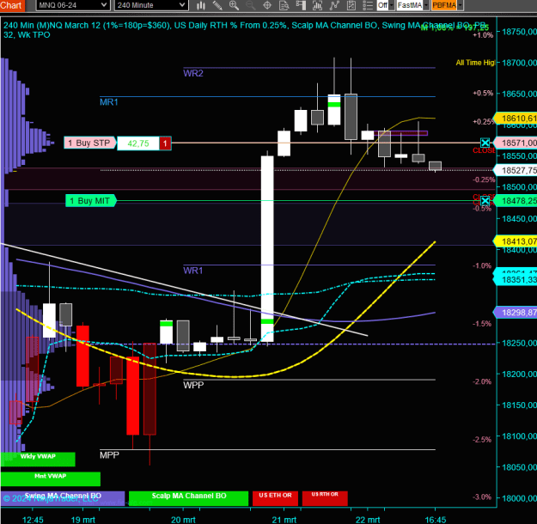Click the WR1 pivot label

192,271
